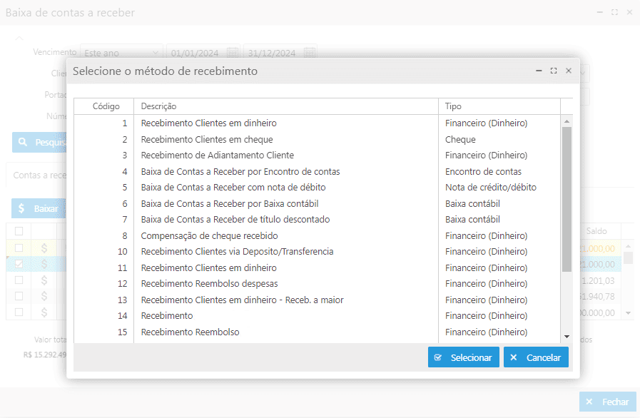The height and width of the screenshot is (418, 640).
Task: Open the end date calendar picker
Action: coord(309,53)
